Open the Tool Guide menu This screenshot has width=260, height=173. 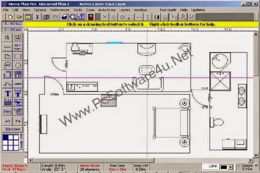tap(168, 10)
